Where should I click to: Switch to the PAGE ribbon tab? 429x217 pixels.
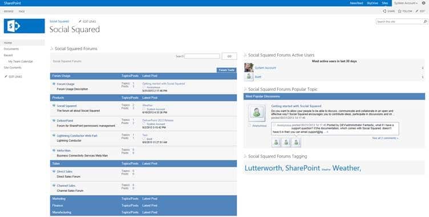coord(22,11)
